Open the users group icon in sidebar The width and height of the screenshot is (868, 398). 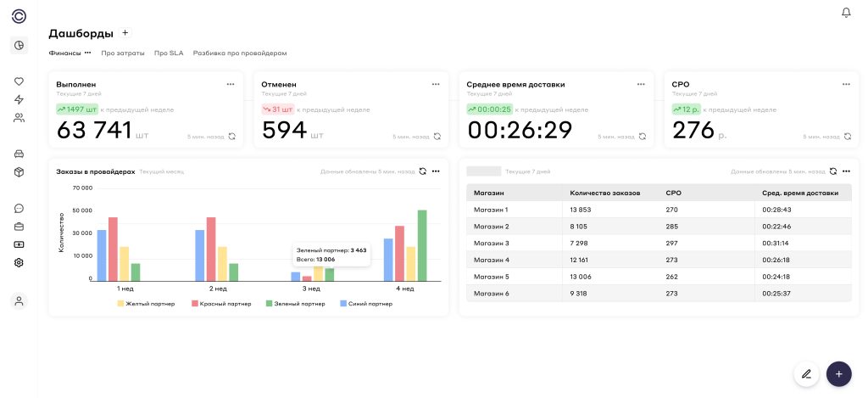(19, 118)
